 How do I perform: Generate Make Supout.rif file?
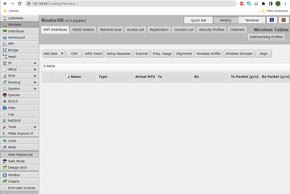[x=20, y=133]
